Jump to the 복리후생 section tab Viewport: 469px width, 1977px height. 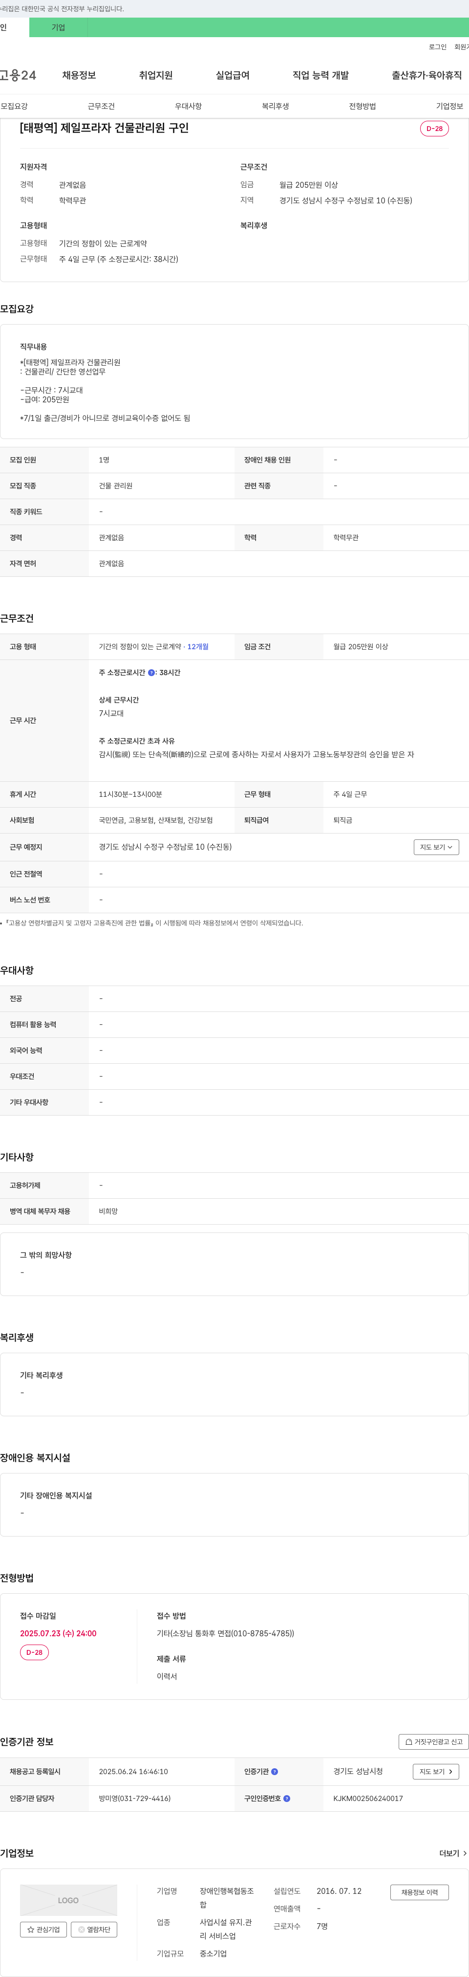275,106
